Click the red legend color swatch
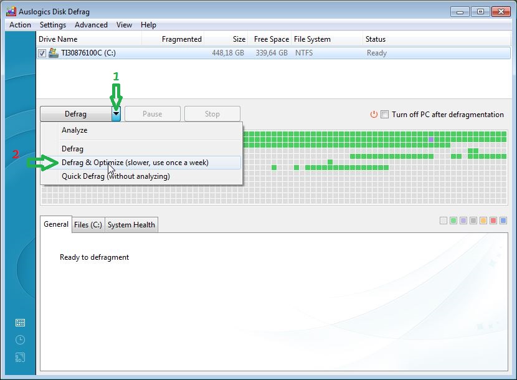The width and height of the screenshot is (517, 380). pos(493,221)
